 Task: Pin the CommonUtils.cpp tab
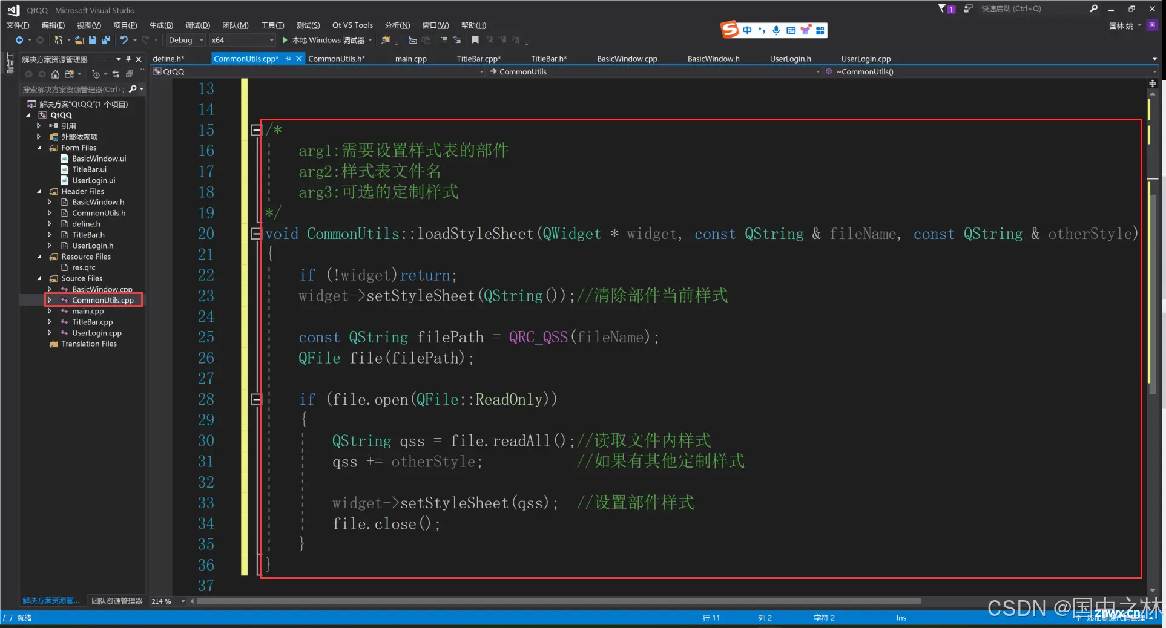click(288, 59)
